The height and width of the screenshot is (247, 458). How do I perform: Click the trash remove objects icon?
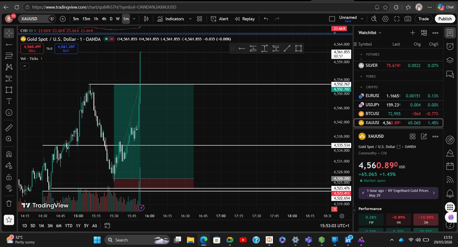pos(9,203)
